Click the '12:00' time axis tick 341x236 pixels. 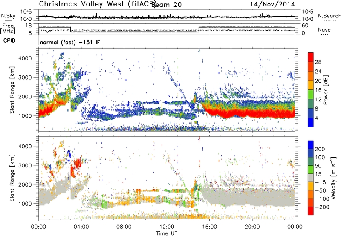(167, 227)
